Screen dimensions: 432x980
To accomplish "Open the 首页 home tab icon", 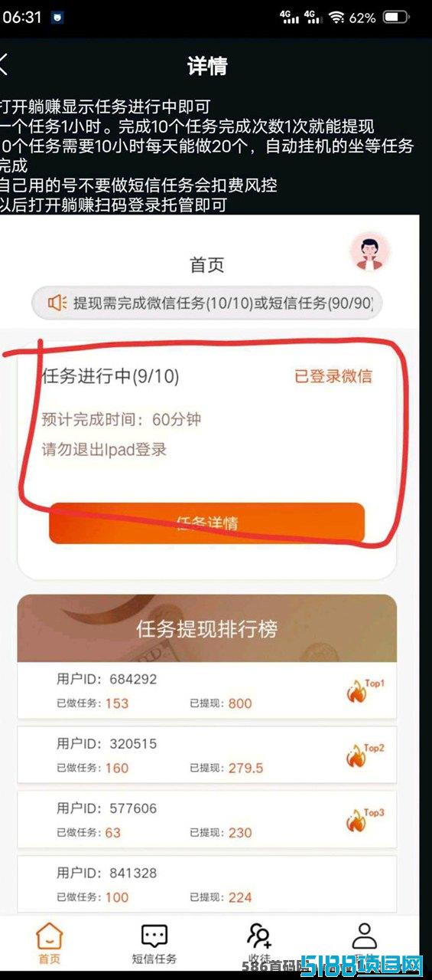I will (50, 936).
